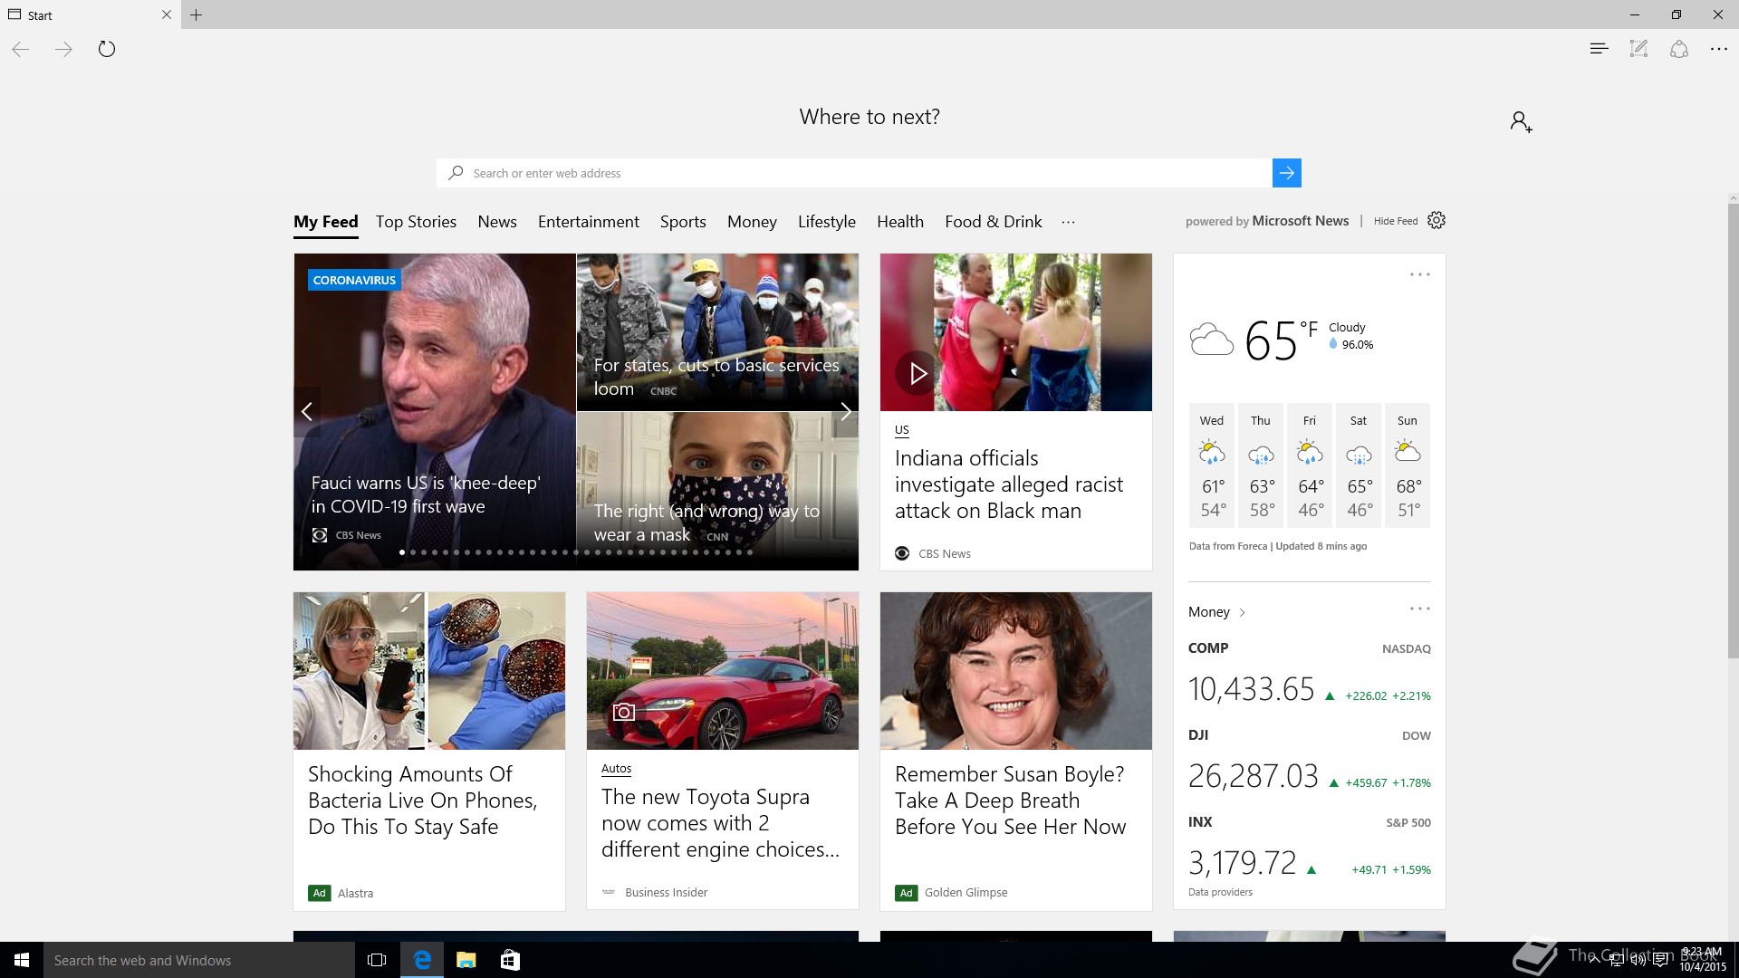Screen dimensions: 1739x978
Task: Click the red Toyota Supra image
Action: pos(722,671)
